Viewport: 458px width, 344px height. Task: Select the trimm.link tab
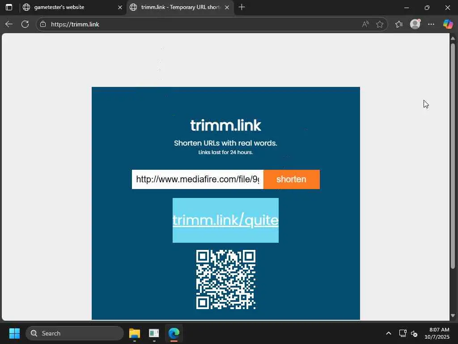pyautogui.click(x=180, y=7)
